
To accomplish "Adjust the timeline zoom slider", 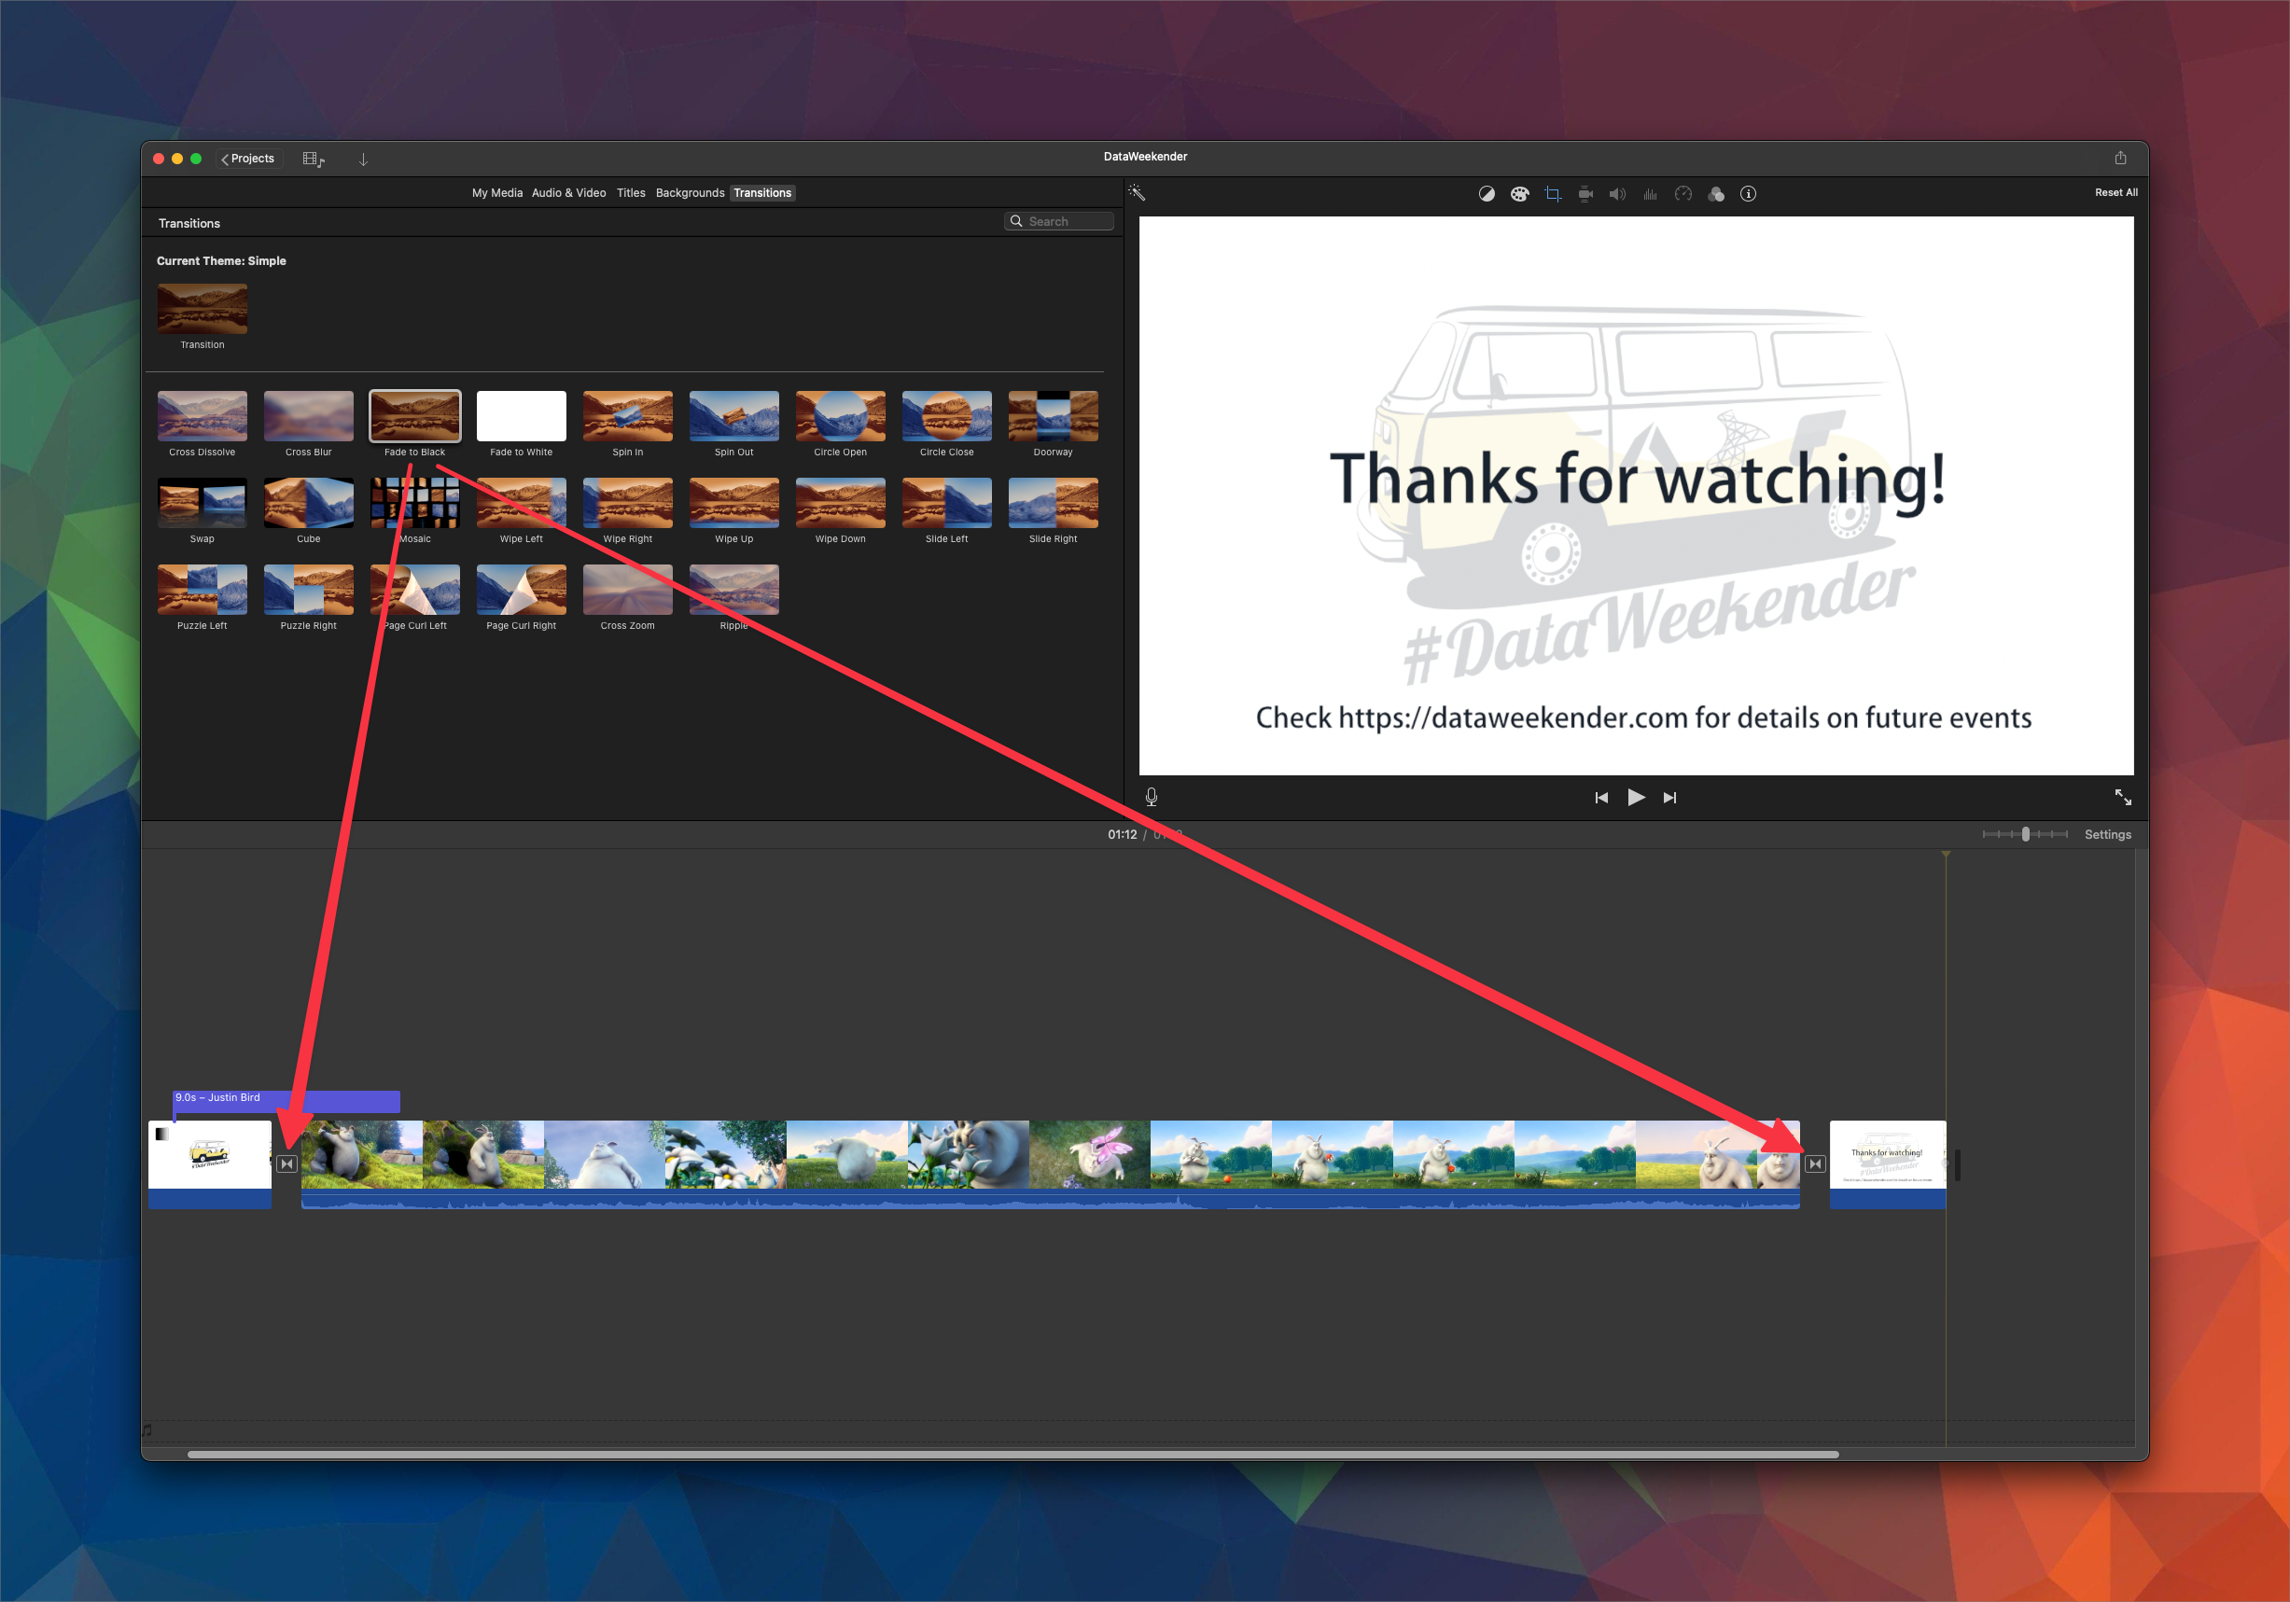I will [2025, 834].
